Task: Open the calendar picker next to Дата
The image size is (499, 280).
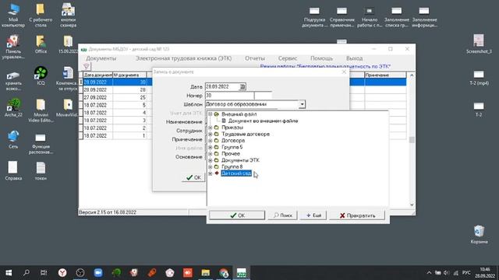Action: [242, 86]
